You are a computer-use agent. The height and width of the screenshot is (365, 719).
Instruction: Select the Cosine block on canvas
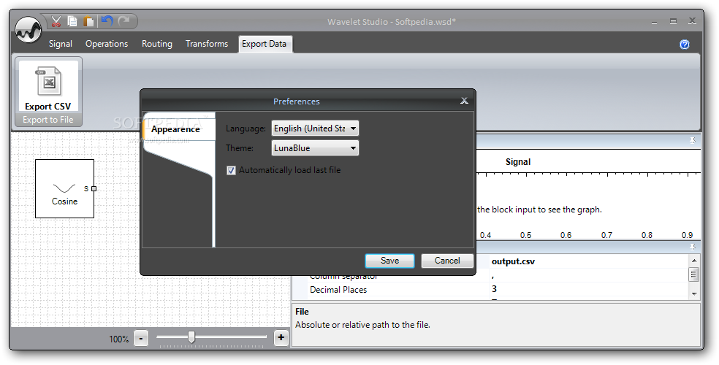[x=64, y=188]
